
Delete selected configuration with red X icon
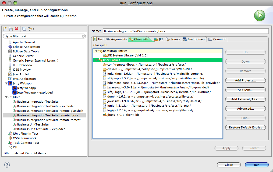17,29
